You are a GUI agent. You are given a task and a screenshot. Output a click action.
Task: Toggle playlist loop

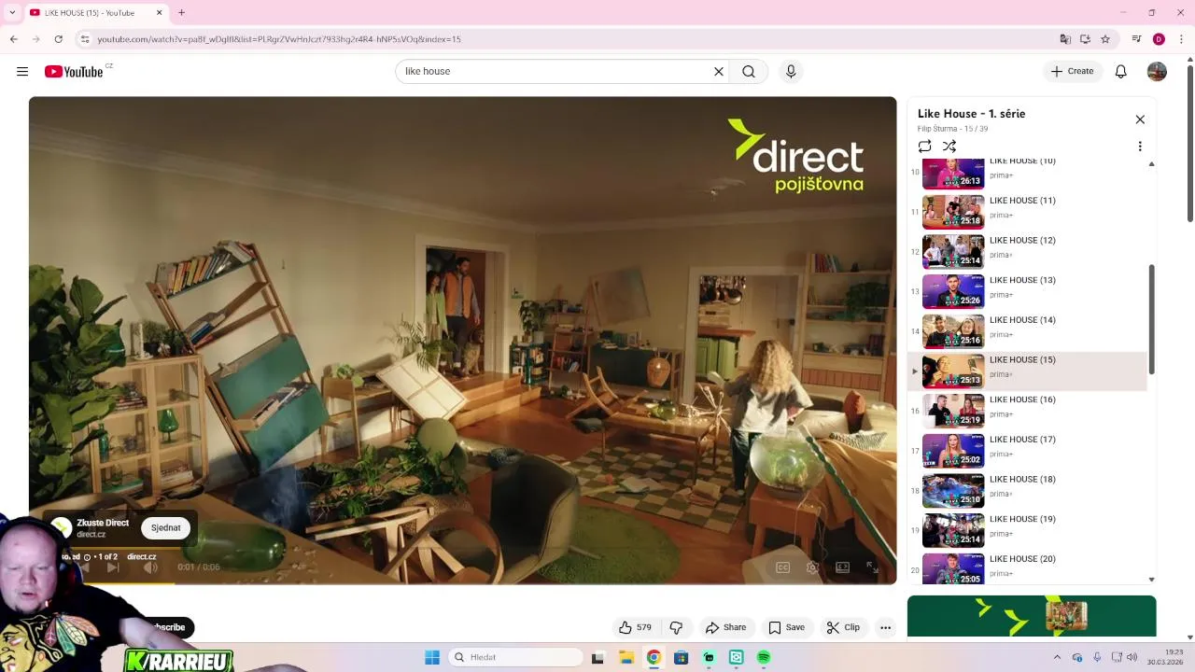click(924, 147)
